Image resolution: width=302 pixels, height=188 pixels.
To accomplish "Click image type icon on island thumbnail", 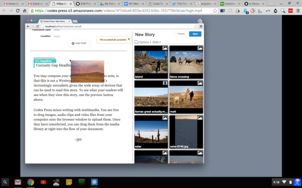I will [165, 48].
